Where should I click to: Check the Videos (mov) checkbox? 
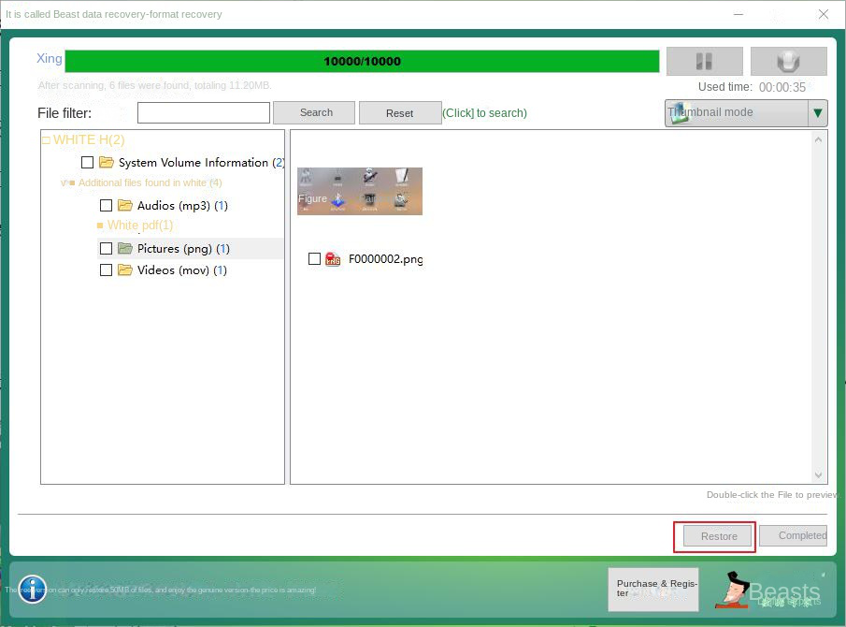(x=106, y=270)
